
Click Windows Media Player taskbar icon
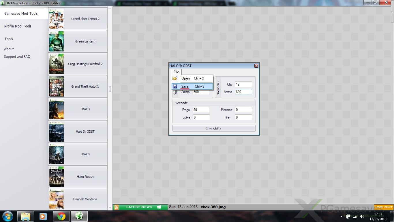click(43, 216)
